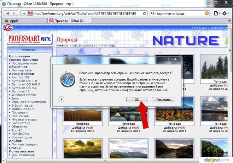Image resolution: width=233 pixels, height=163 pixels.
Task: Open the Symbian^3 section
Action: click(21, 91)
